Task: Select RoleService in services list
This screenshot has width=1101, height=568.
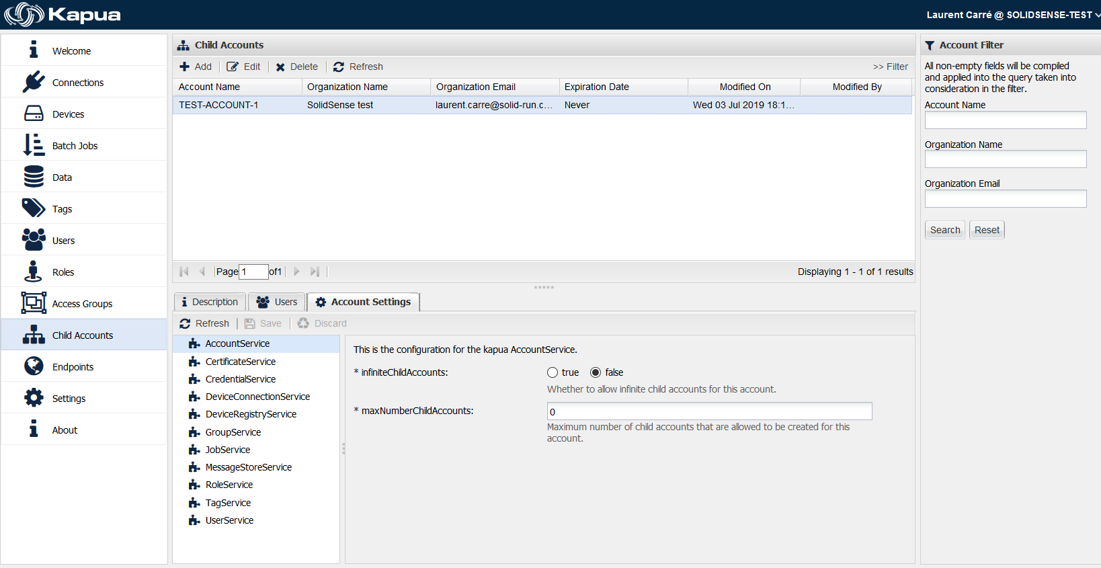Action: (256, 485)
